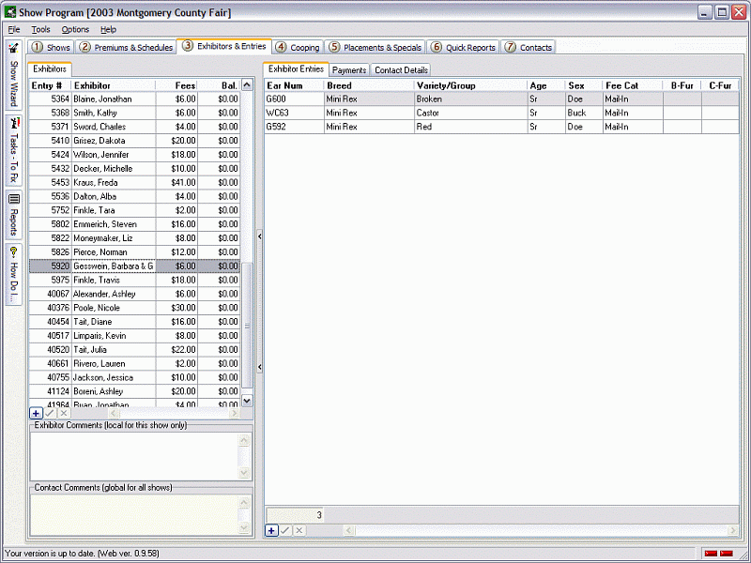
Task: Select exhibitor Alexander, Ashley
Action: click(x=134, y=294)
